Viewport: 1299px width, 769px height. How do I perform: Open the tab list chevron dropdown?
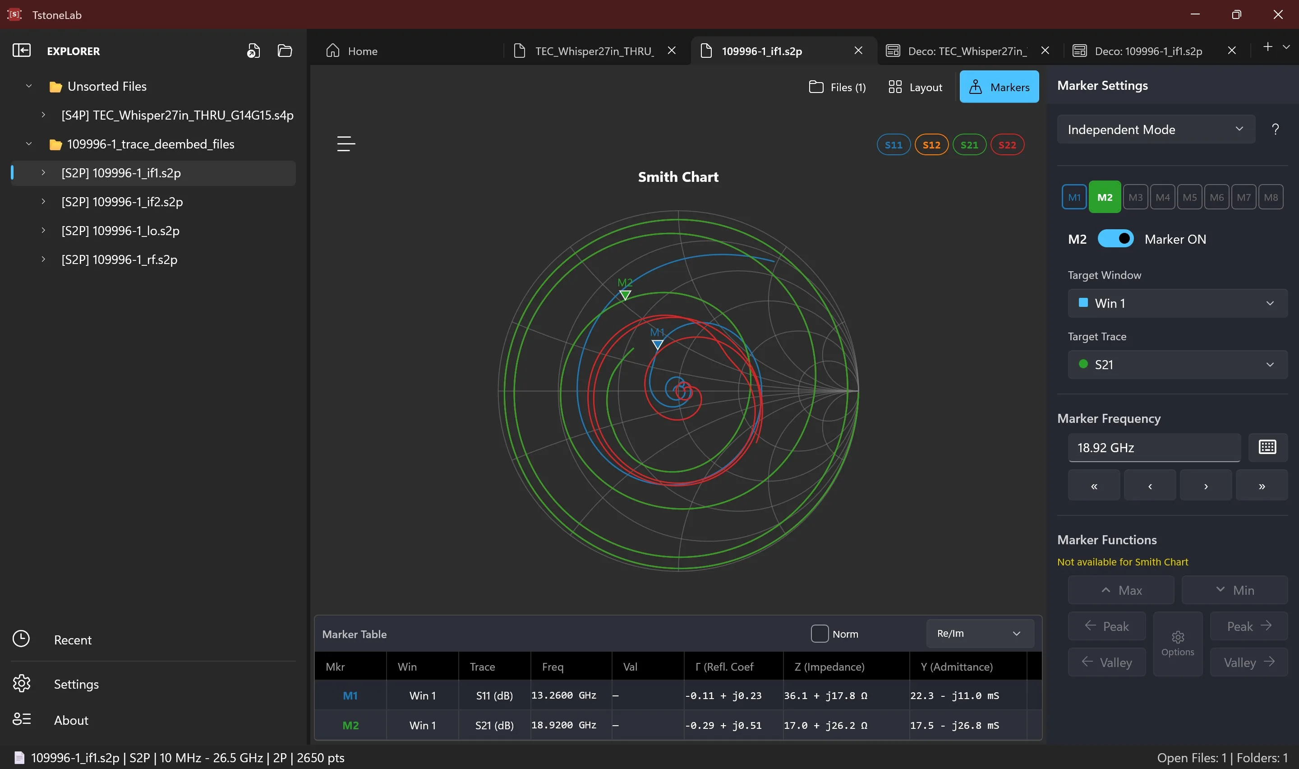coord(1286,46)
